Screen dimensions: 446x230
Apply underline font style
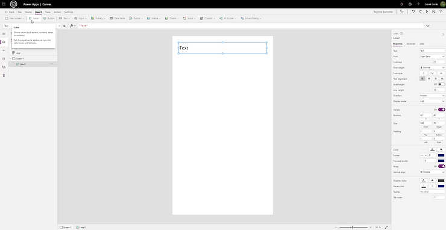click(x=432, y=73)
